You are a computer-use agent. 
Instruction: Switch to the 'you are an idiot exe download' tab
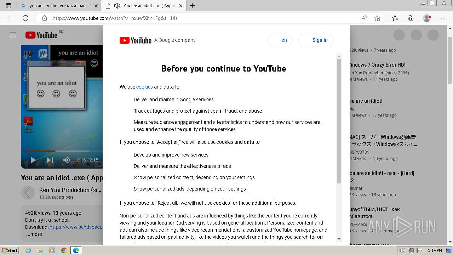(59, 6)
